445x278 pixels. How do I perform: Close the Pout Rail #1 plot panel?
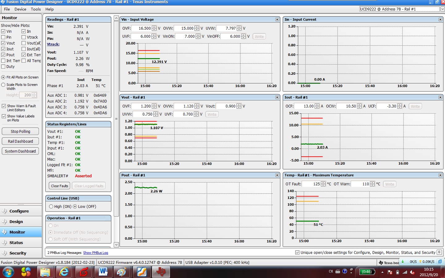(277, 175)
